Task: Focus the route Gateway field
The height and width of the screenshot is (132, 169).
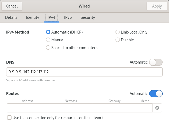Action: coord(114,108)
